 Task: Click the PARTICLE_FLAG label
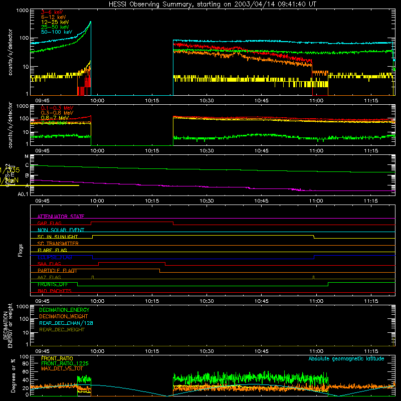pyautogui.click(x=57, y=270)
